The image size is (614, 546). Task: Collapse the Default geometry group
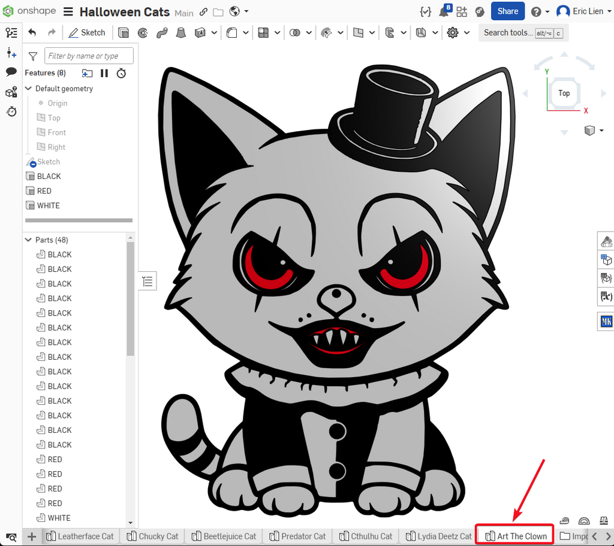28,89
